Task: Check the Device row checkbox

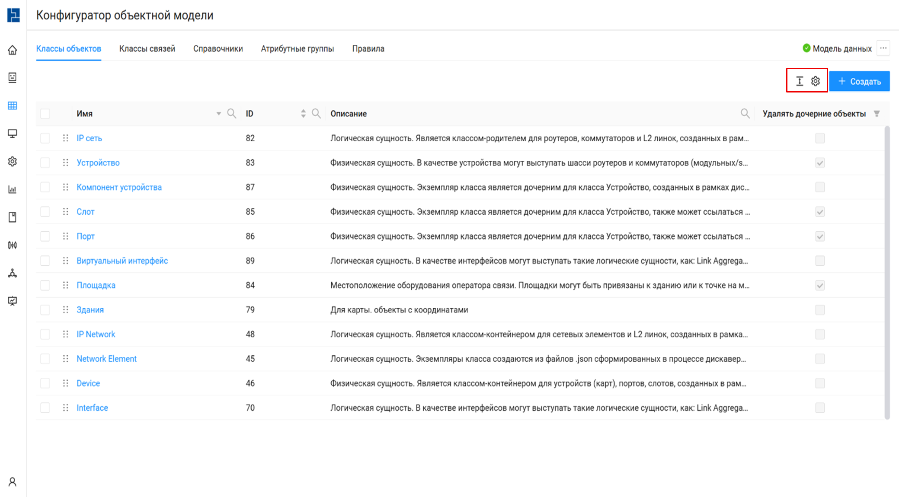Action: [45, 383]
